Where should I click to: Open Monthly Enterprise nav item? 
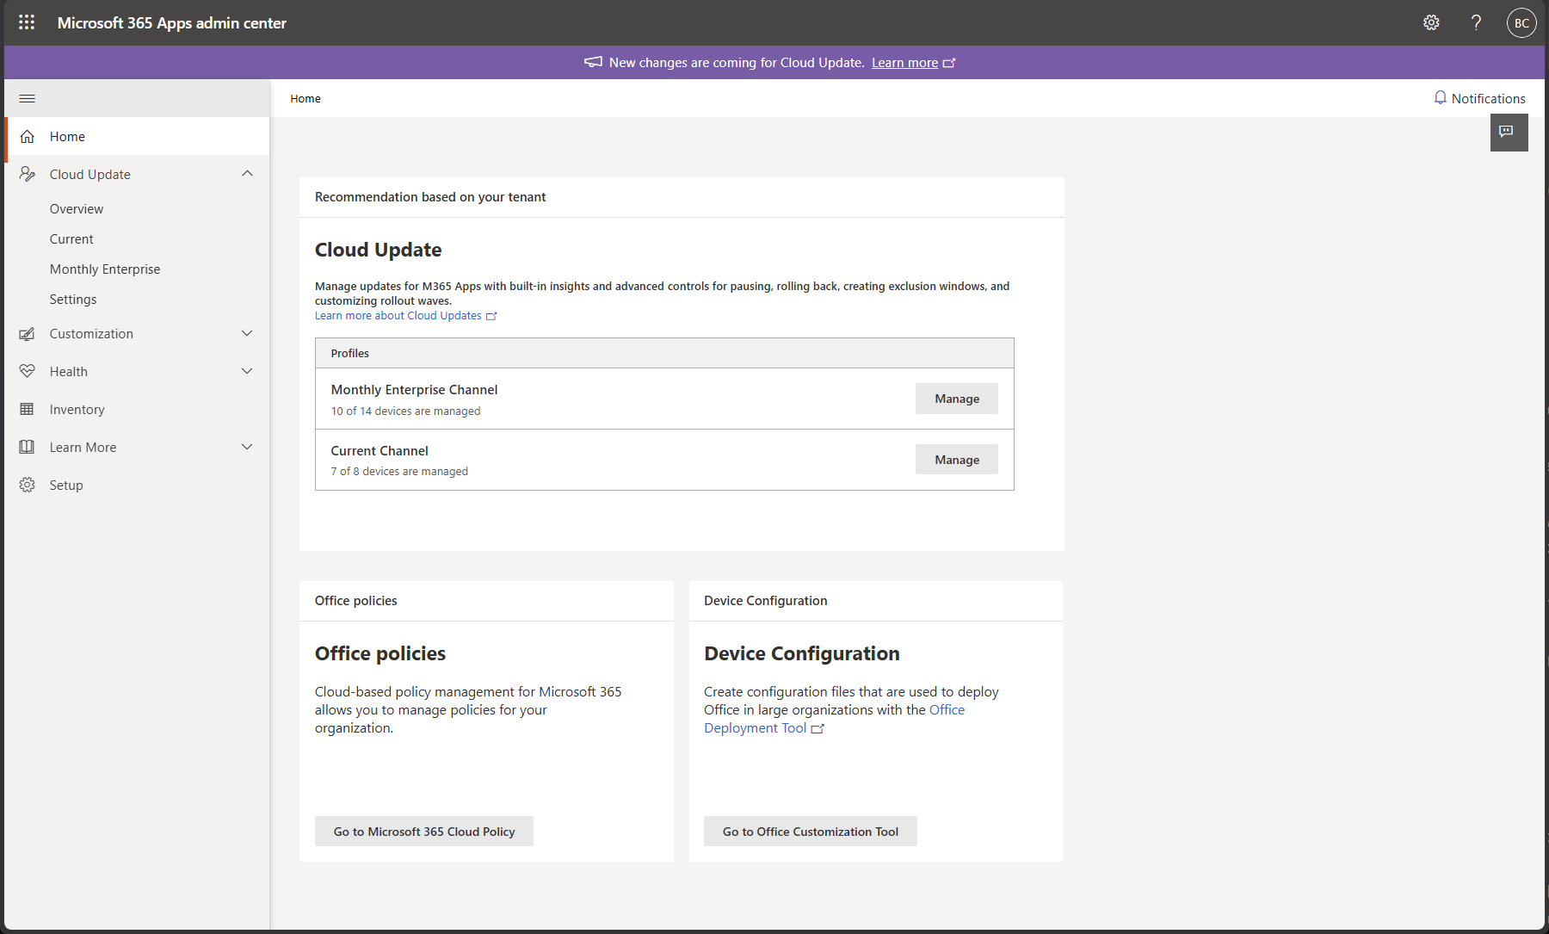(105, 269)
